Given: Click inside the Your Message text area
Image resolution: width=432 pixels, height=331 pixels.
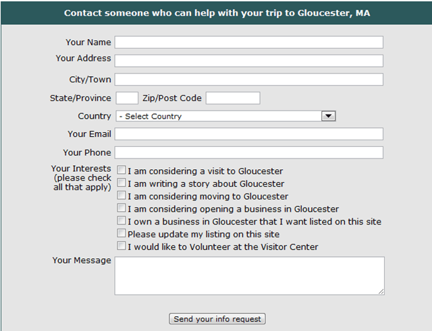Looking at the screenshot, I should [248, 275].
